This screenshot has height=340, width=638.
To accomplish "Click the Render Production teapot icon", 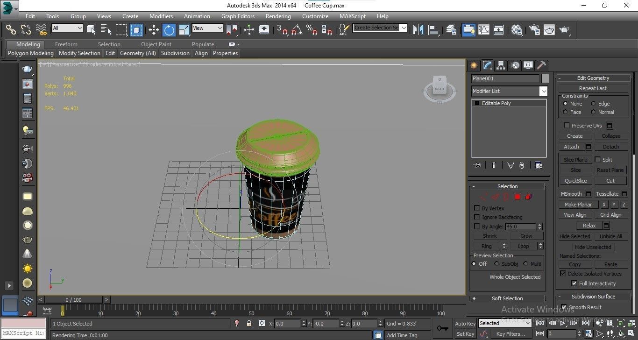I will coord(564,30).
